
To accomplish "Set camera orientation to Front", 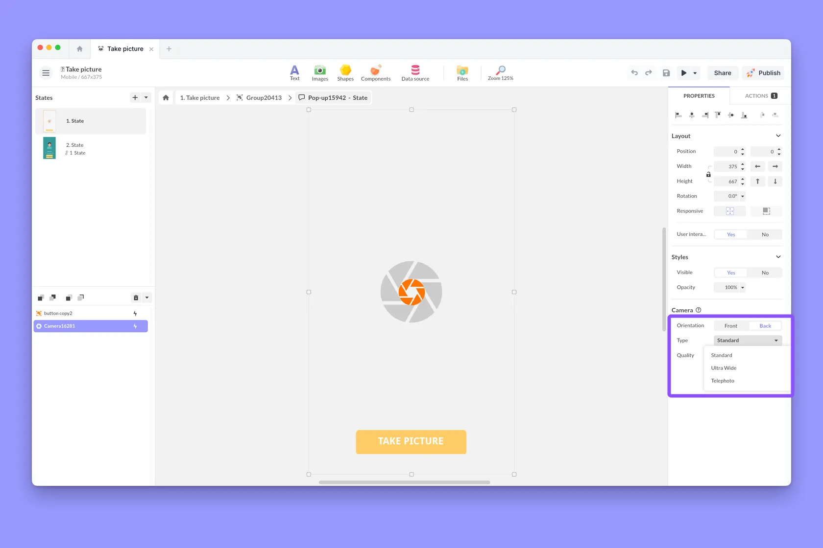I will point(731,326).
